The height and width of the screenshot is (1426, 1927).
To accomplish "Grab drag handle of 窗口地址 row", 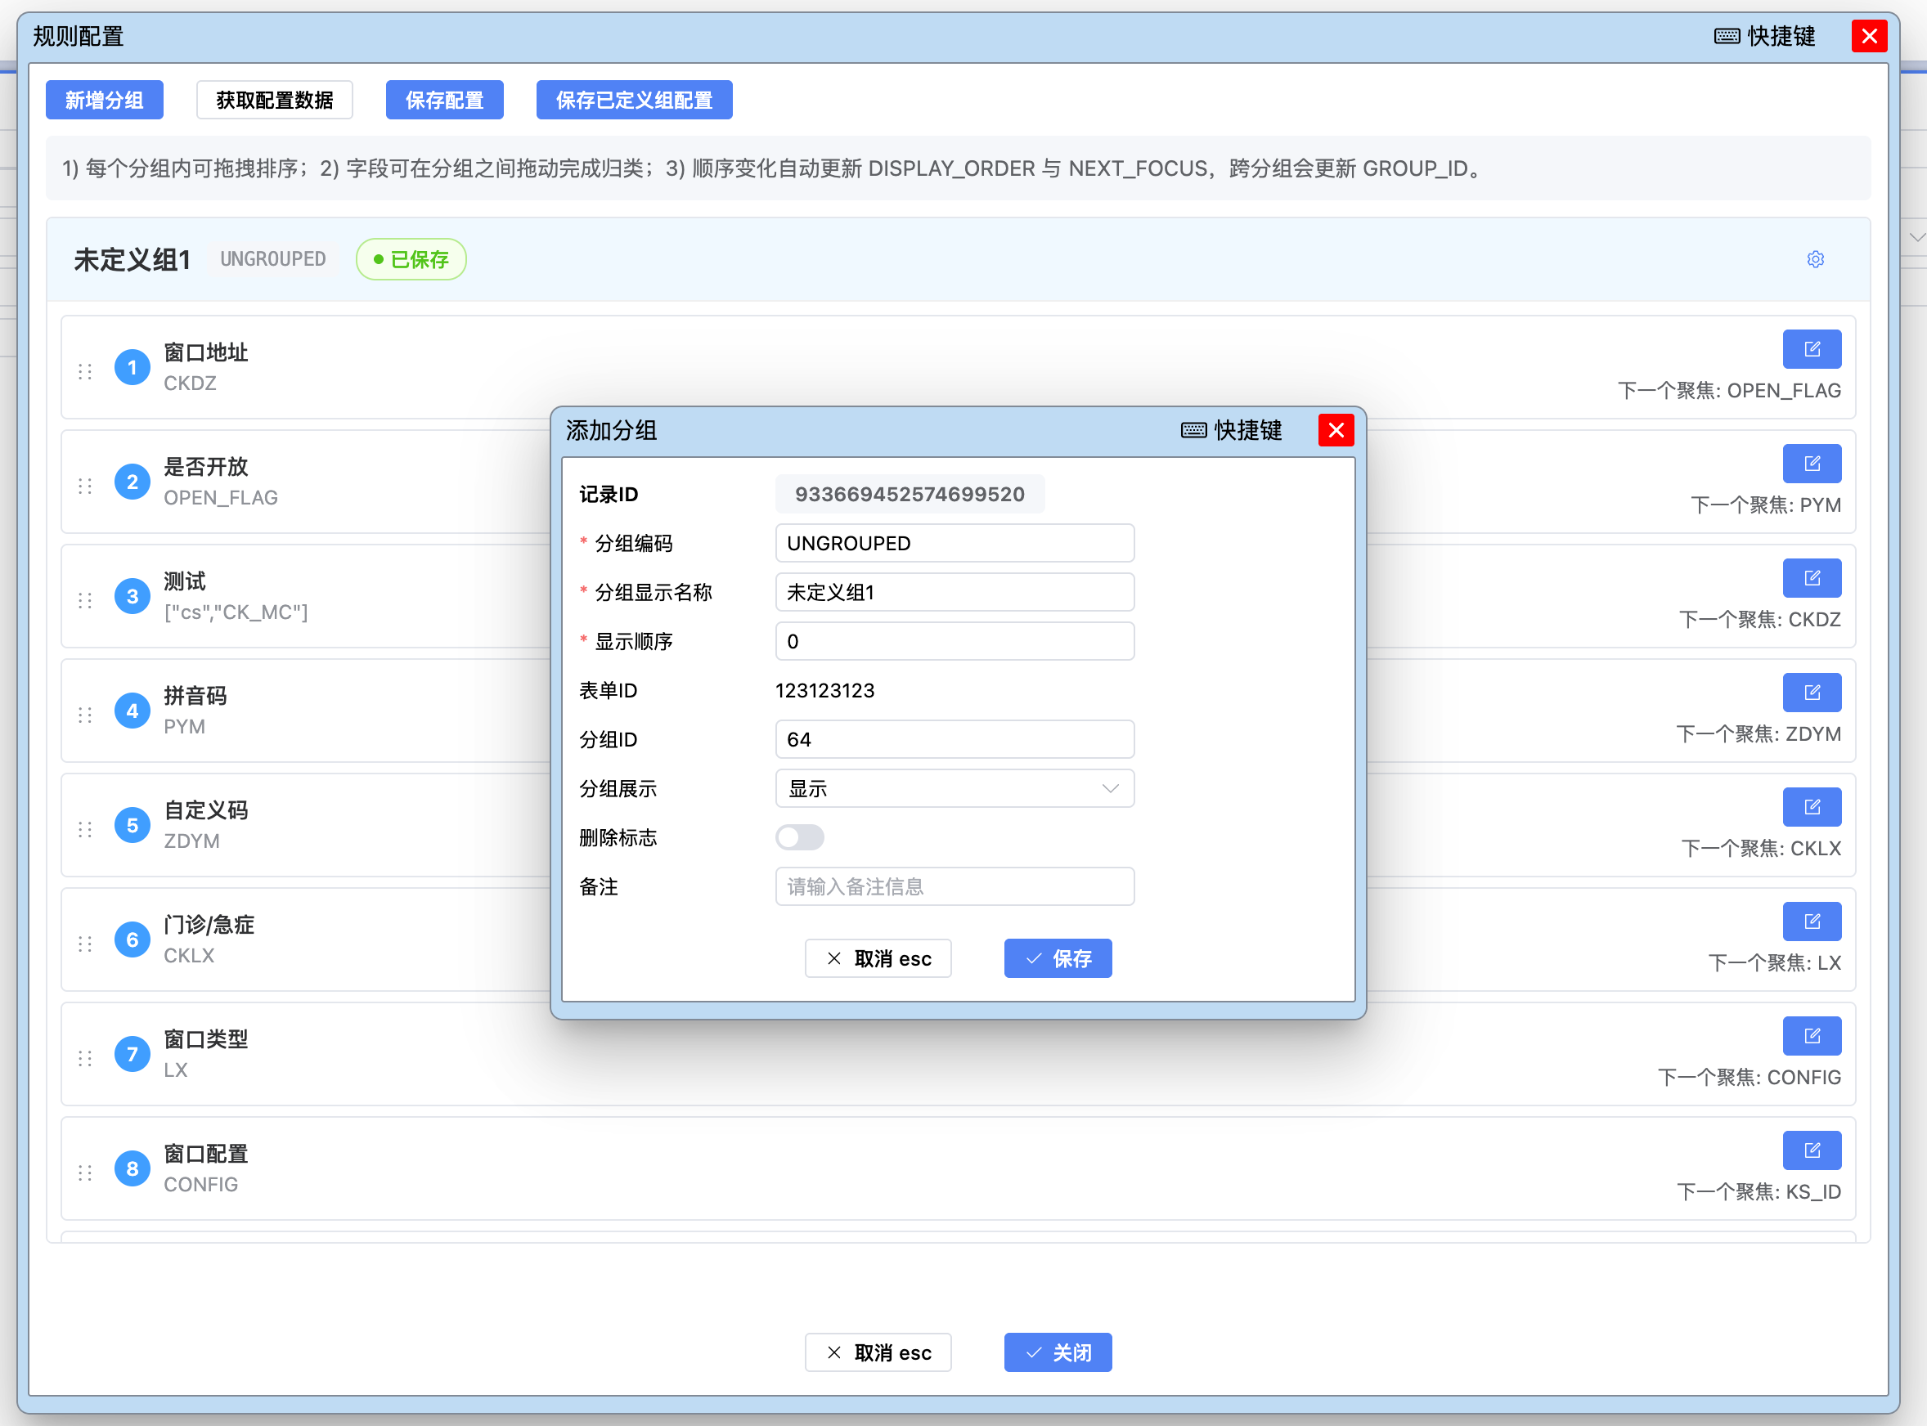I will pos(84,371).
